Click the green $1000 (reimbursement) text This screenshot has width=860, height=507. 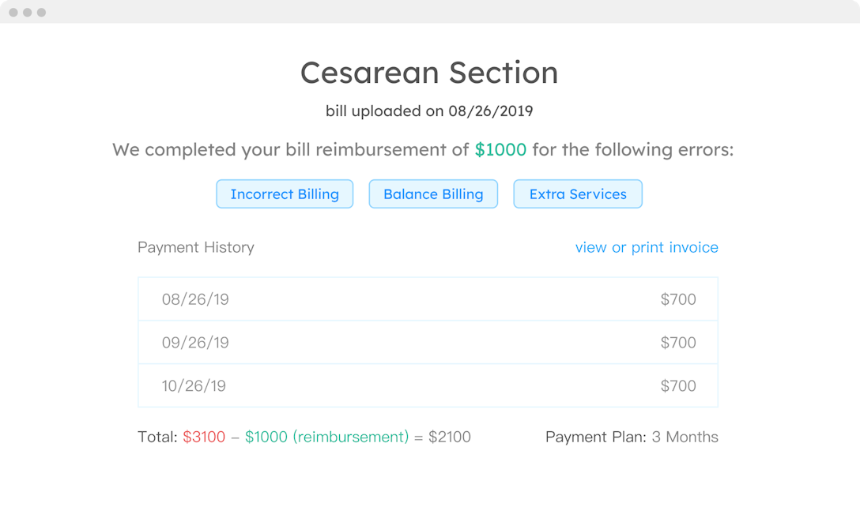click(x=327, y=437)
